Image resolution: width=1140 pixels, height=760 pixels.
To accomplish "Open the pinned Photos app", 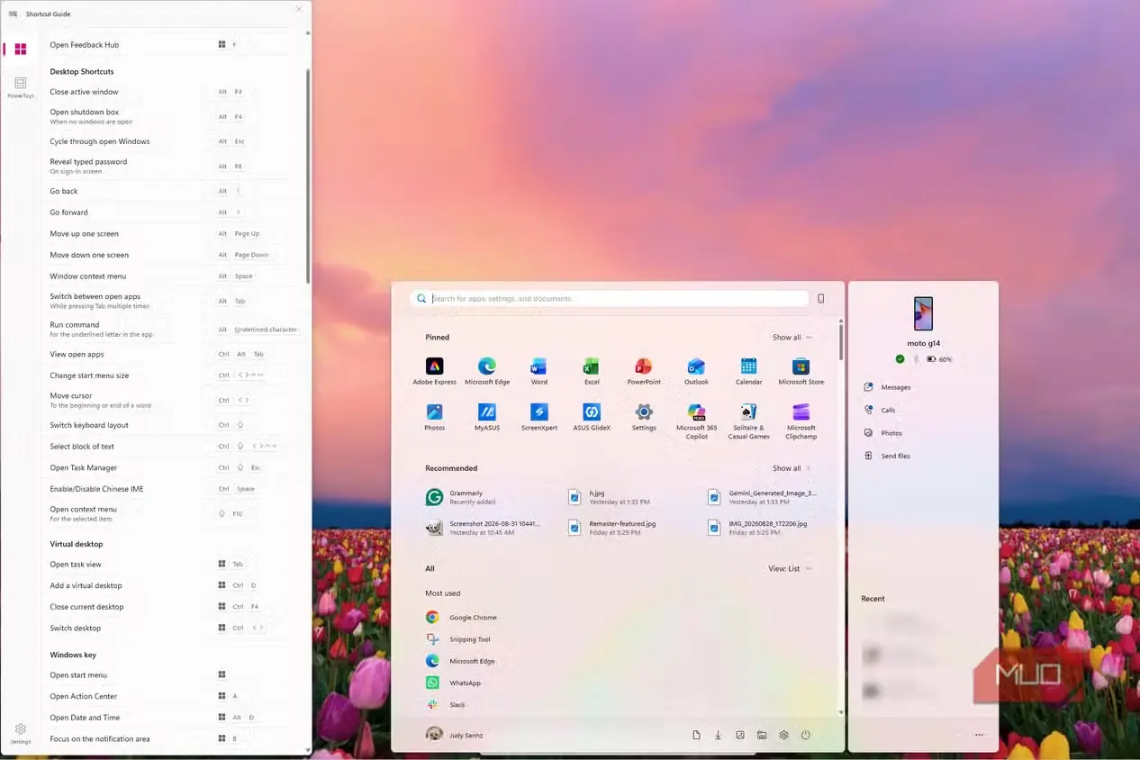I will point(434,417).
